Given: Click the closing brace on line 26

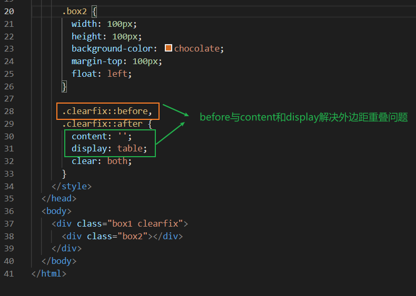Looking at the screenshot, I should (64, 86).
